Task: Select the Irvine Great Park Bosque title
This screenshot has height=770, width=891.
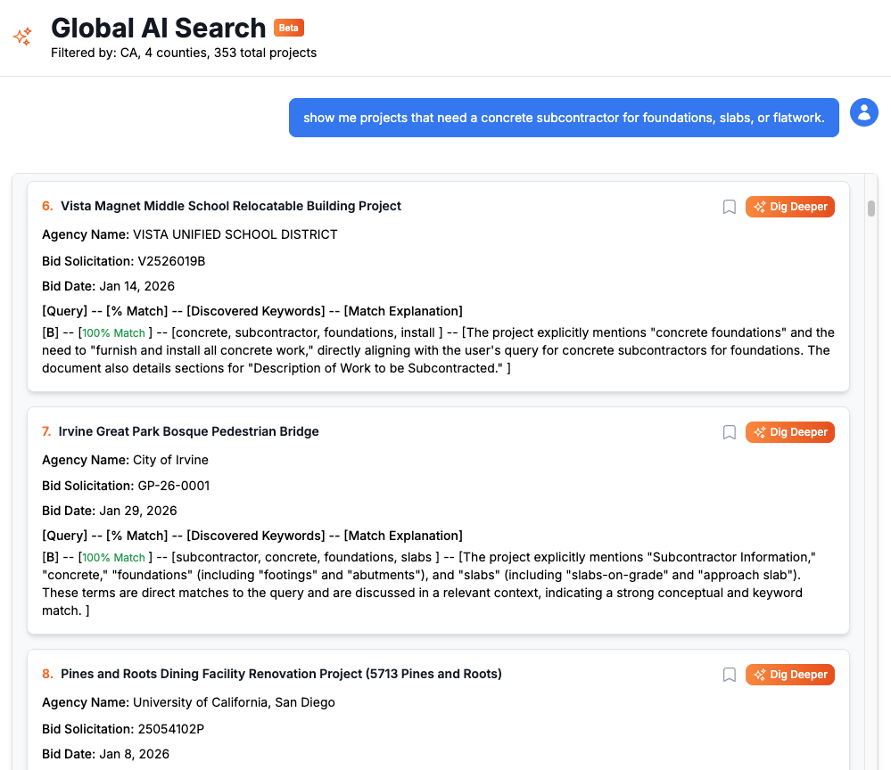Action: coord(188,431)
